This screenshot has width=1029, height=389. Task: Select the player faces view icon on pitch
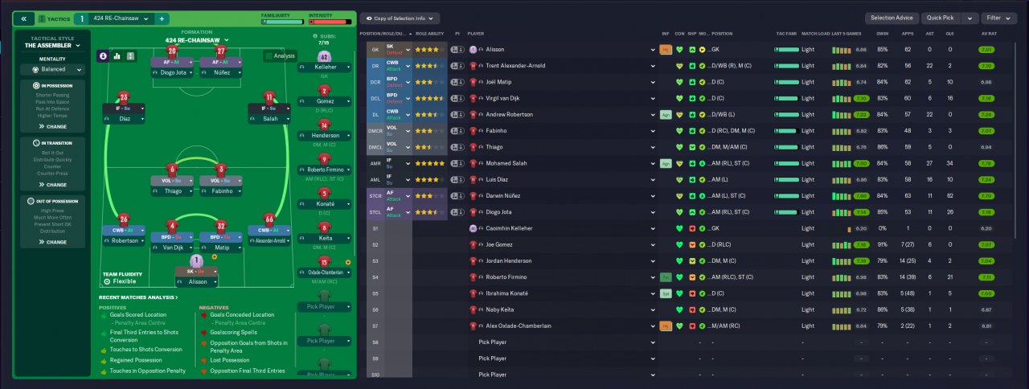coord(104,56)
